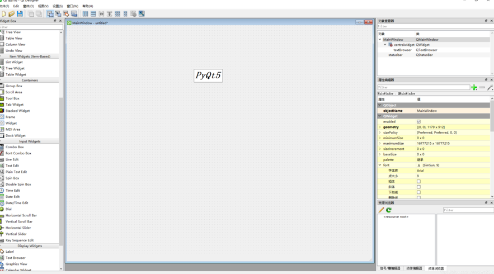Collapse MainWindow in Object Inspector tree
Viewport: 494px width, 274px height.
(x=380, y=39)
